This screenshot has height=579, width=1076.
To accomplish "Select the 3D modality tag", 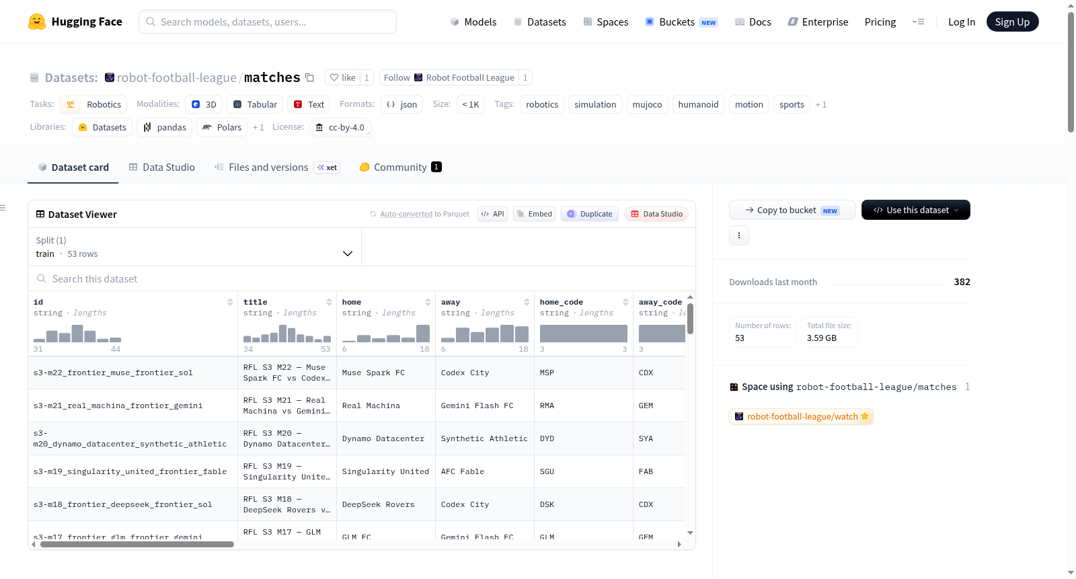I will pyautogui.click(x=204, y=104).
